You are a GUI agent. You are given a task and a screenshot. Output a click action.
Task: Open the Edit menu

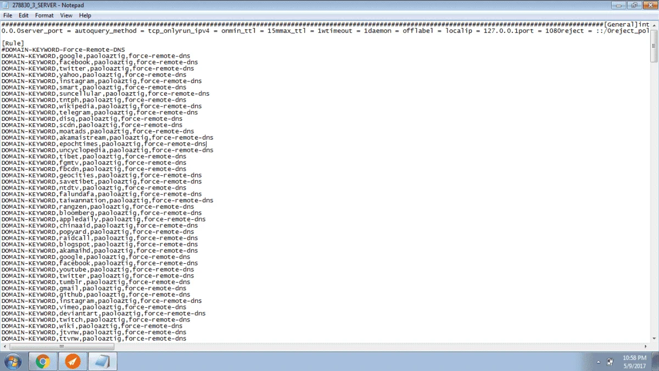[24, 15]
